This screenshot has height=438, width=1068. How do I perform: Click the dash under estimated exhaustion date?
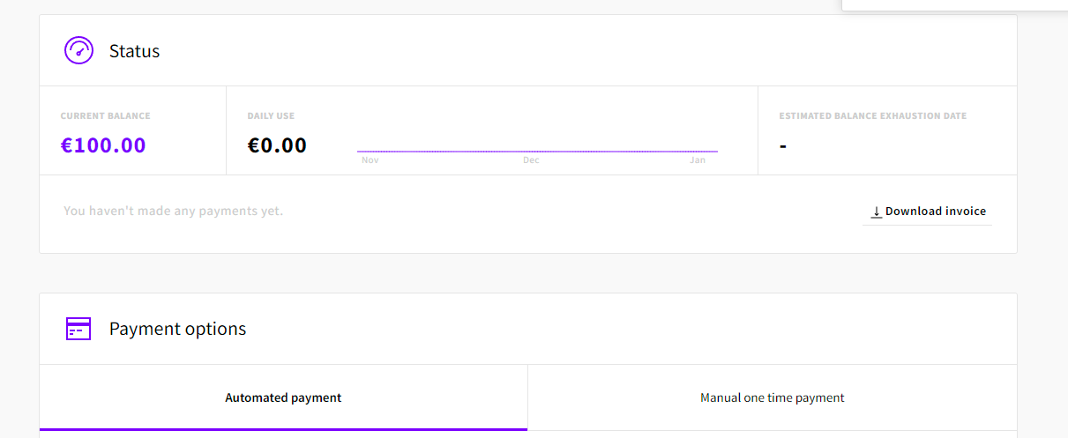pos(783,146)
